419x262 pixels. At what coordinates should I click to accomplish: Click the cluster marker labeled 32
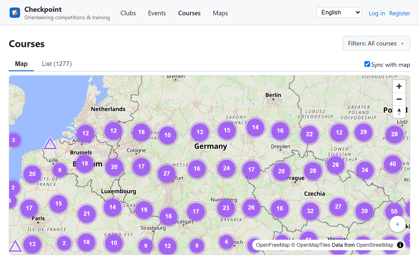310,211
